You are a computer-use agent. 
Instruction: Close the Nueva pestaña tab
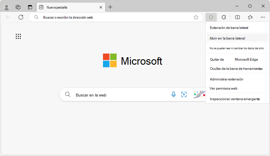pos(101,7)
